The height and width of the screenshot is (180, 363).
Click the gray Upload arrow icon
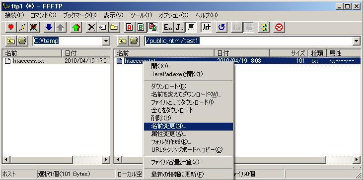(x=61, y=27)
